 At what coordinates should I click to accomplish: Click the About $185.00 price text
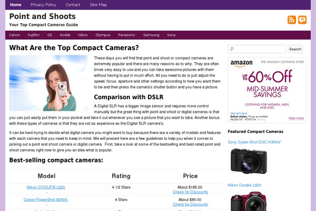pyautogui.click(x=190, y=187)
